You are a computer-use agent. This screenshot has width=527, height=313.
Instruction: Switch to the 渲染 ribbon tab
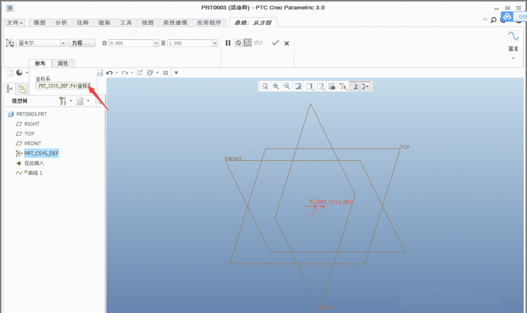point(104,23)
